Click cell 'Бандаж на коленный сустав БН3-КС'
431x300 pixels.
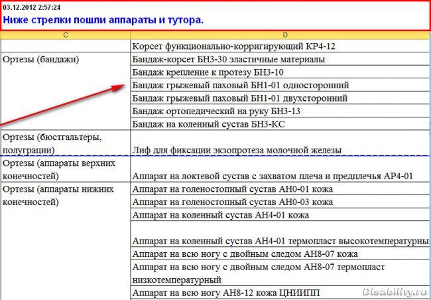pyautogui.click(x=280, y=123)
